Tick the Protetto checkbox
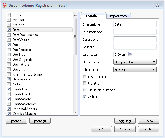The width and height of the screenshot is (165, 138). [84, 83]
